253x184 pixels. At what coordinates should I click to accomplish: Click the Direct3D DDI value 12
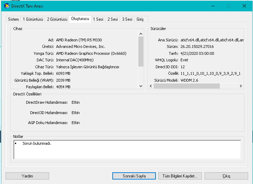(x=182, y=67)
